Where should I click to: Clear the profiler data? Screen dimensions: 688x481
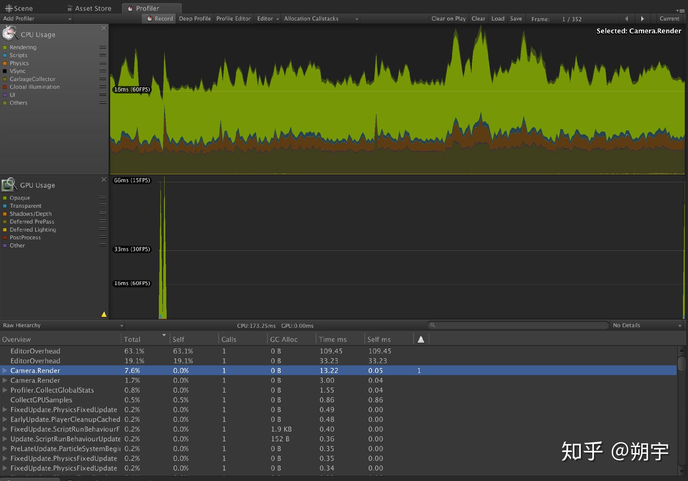pos(478,19)
